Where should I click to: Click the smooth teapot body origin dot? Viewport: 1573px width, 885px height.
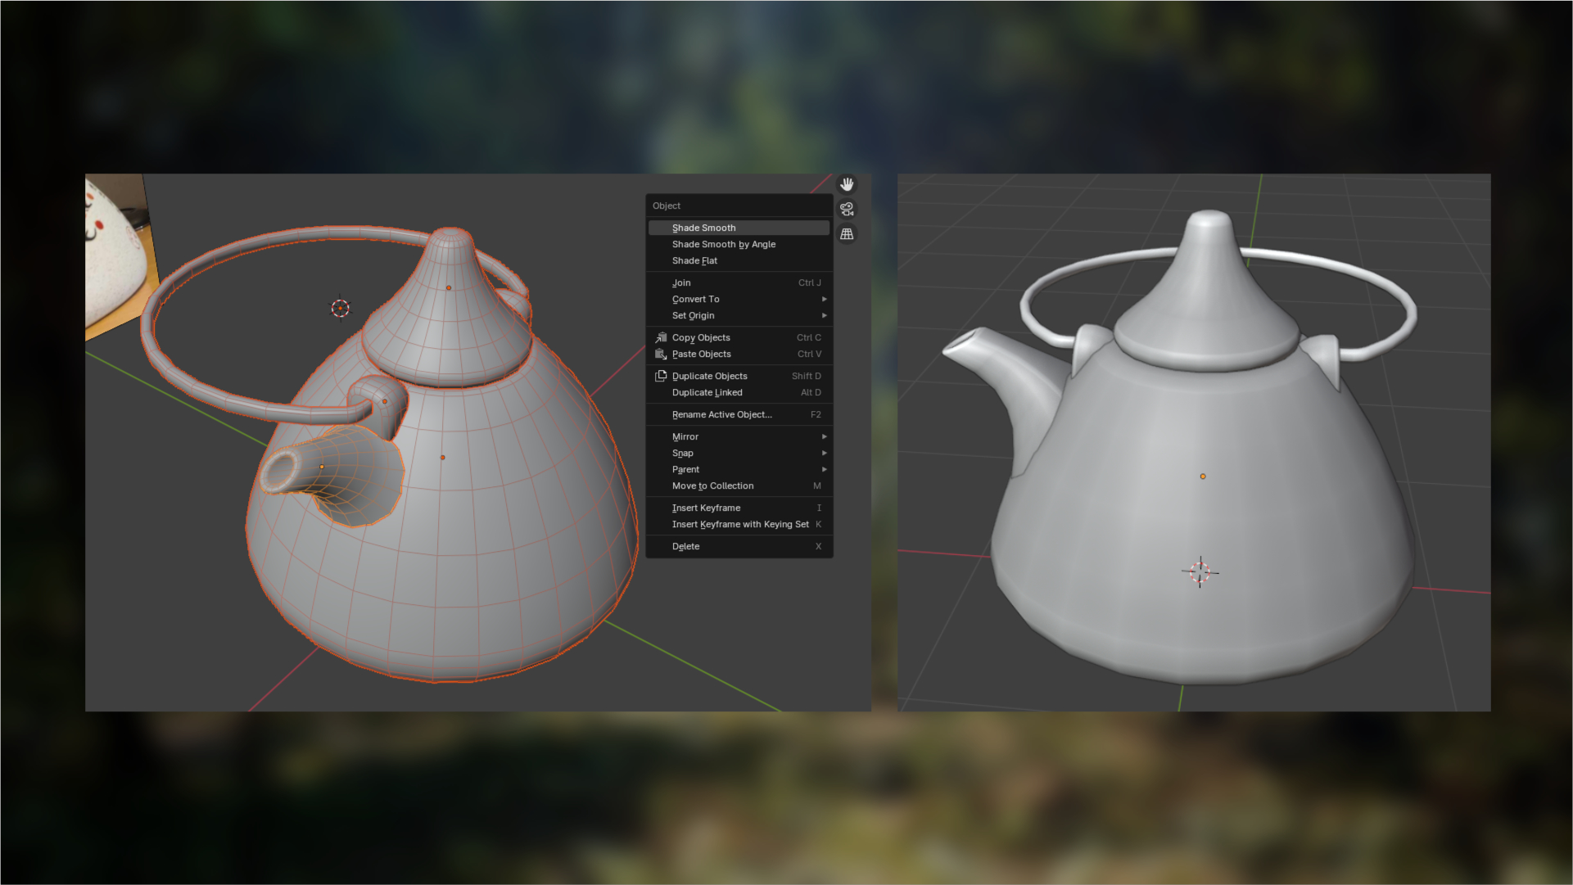(x=1203, y=476)
